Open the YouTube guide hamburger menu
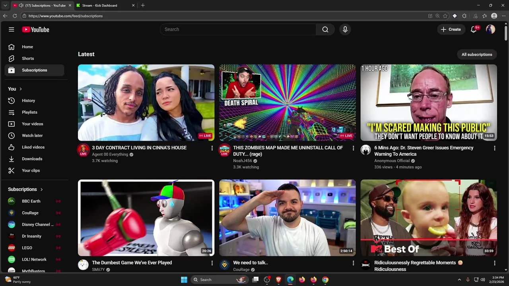This screenshot has width=509, height=286. tap(12, 29)
